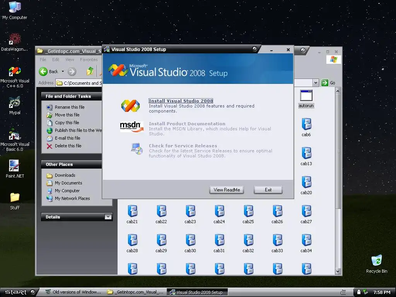Click the msdn logo icon
This screenshot has width=396, height=297.
[131, 126]
